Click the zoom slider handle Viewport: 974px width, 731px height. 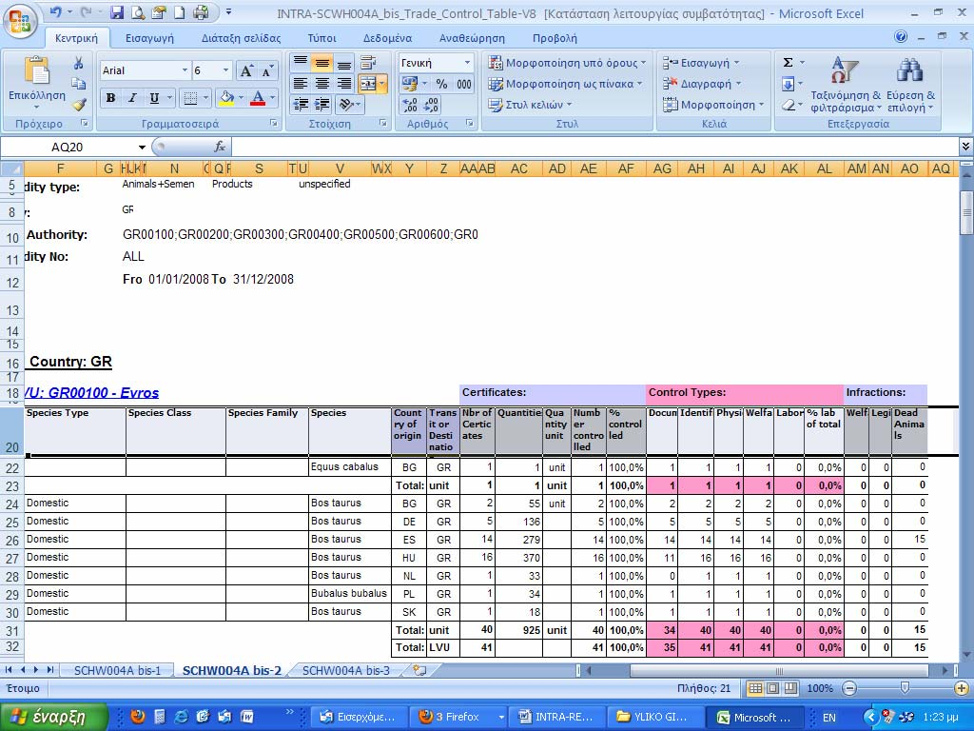click(x=905, y=688)
